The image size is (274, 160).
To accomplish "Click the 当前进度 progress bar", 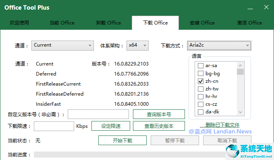I will [130, 155].
